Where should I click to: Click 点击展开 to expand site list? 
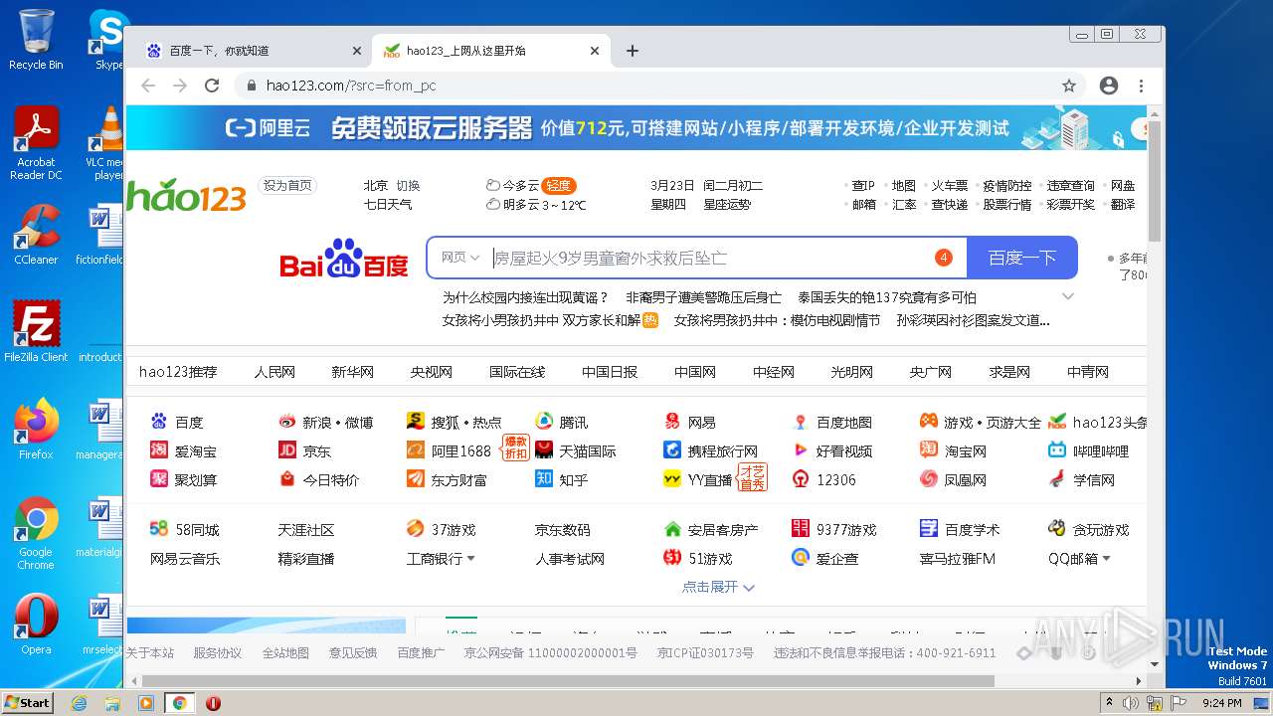718,587
